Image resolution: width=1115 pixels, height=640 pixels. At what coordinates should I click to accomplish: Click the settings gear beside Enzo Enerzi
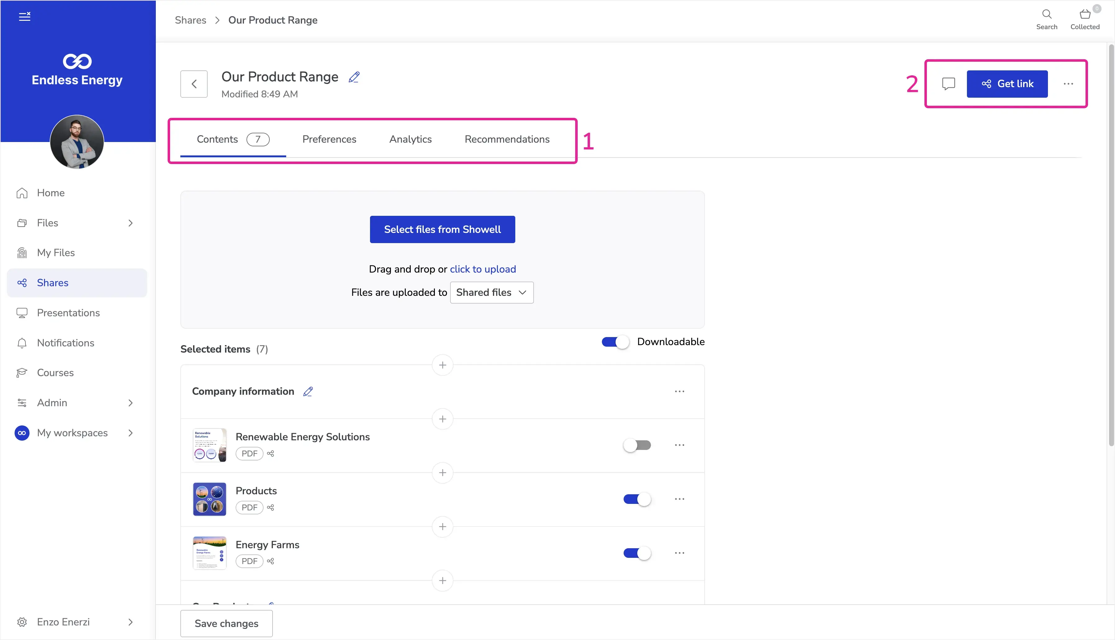point(22,622)
